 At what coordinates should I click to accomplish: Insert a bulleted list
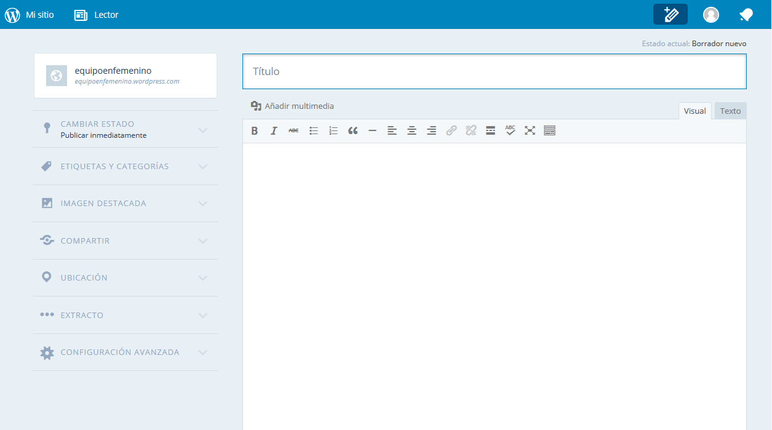[314, 130]
